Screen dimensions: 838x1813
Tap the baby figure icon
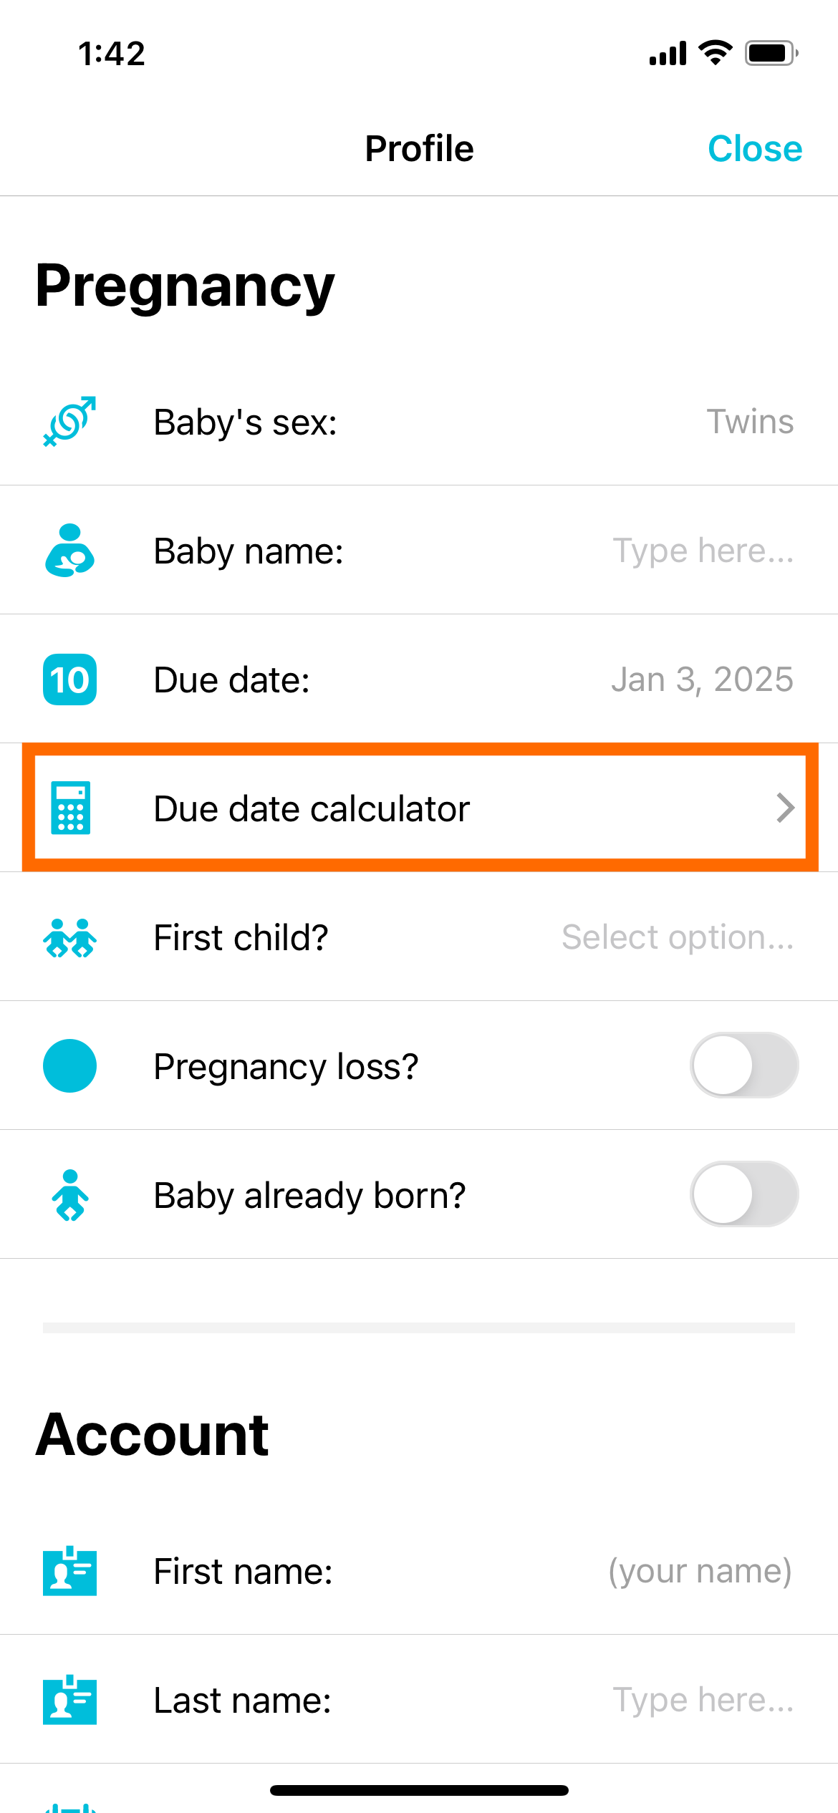coord(69,1195)
